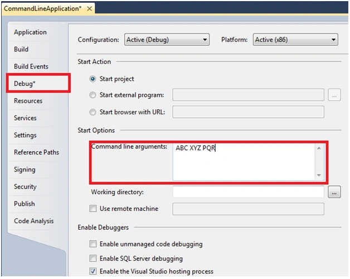The height and width of the screenshot is (279, 350).
Task: Open the Application properties page
Action: (x=30, y=32)
